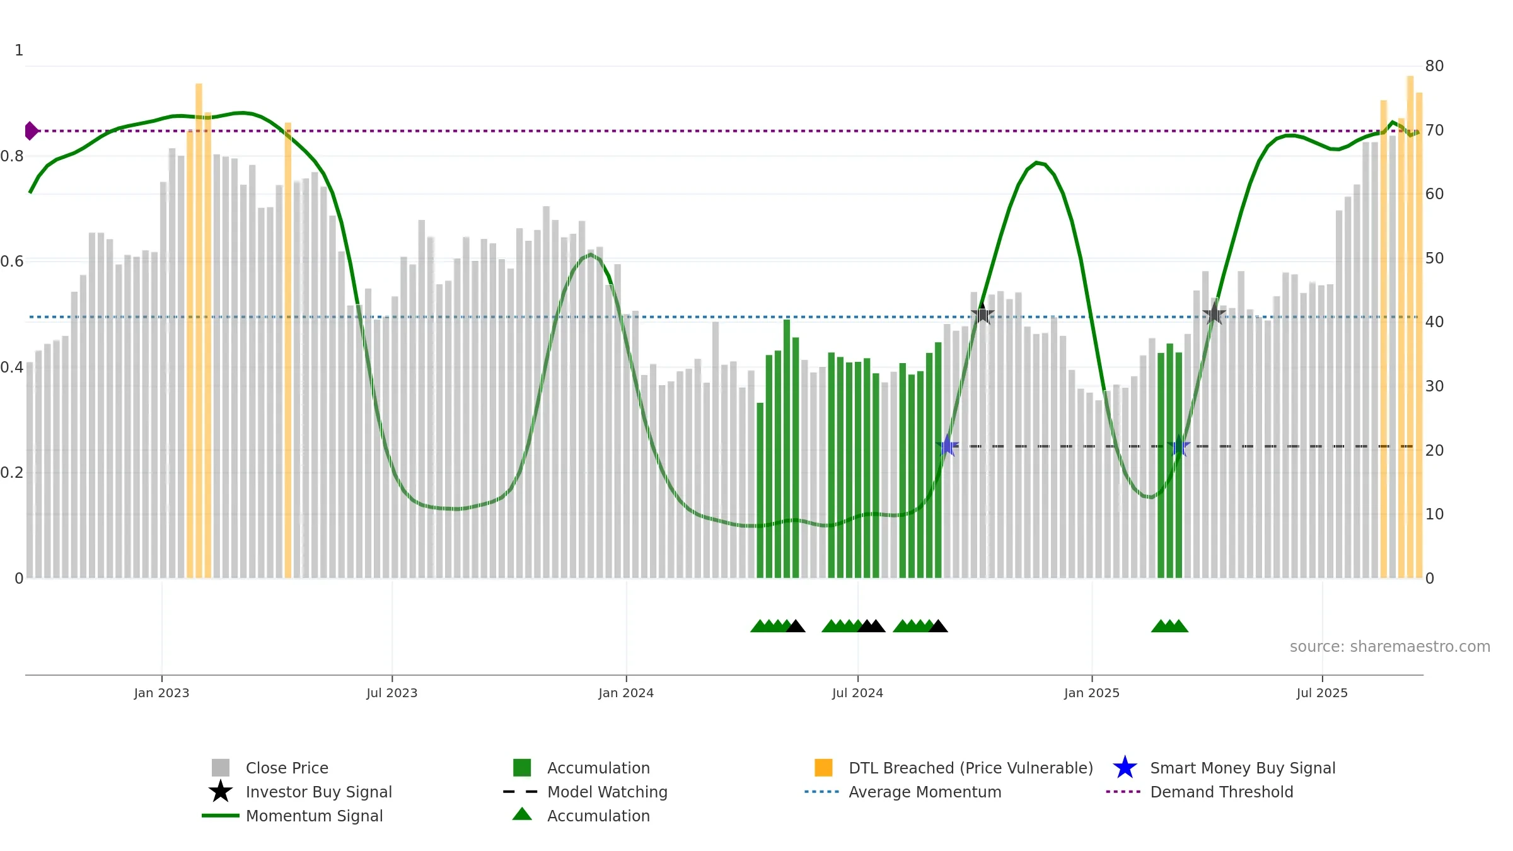
Task: Click the purple diamond Demand Threshold marker
Action: 31,130
